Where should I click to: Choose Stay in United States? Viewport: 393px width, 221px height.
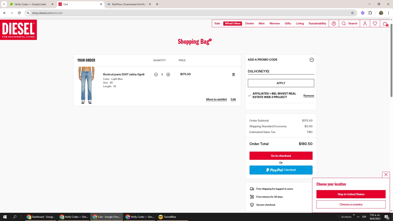click(x=351, y=194)
